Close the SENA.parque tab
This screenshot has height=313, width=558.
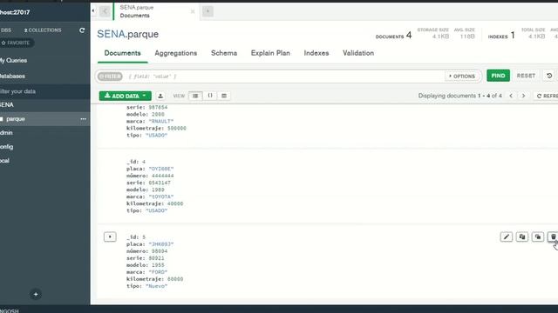(x=193, y=11)
